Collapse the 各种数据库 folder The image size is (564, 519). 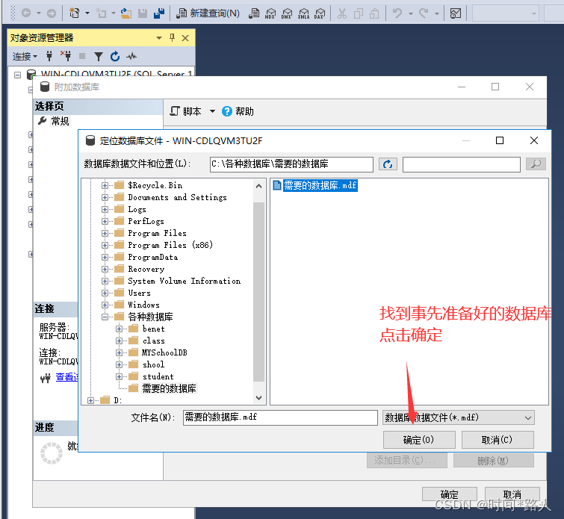click(105, 317)
